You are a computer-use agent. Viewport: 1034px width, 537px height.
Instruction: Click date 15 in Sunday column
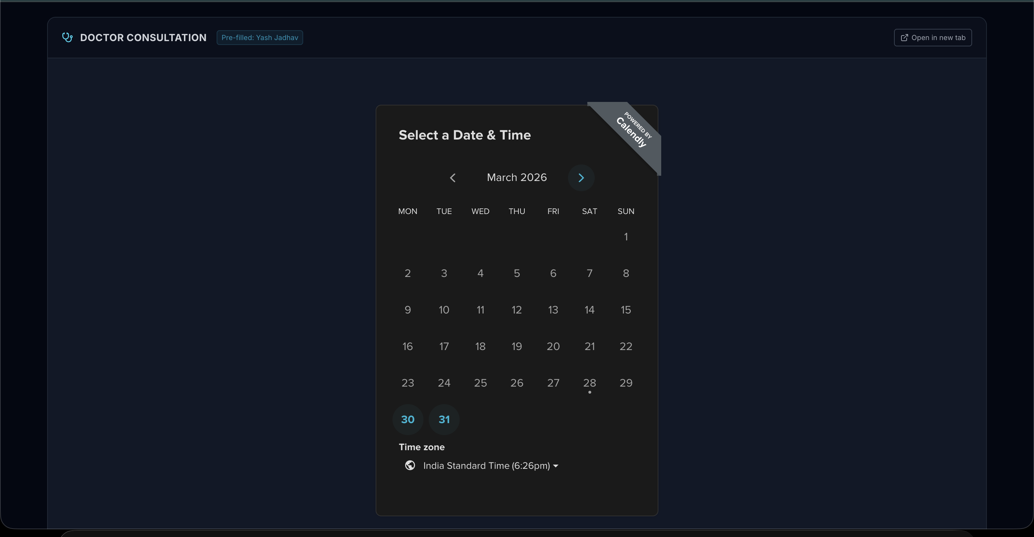coord(626,310)
